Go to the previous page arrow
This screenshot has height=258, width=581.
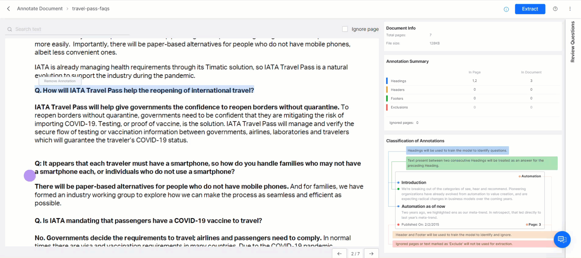coord(339,253)
